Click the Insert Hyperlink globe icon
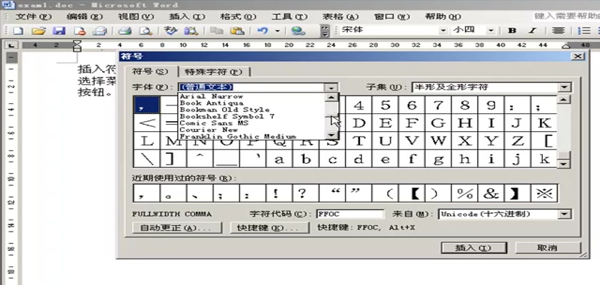 click(x=298, y=31)
